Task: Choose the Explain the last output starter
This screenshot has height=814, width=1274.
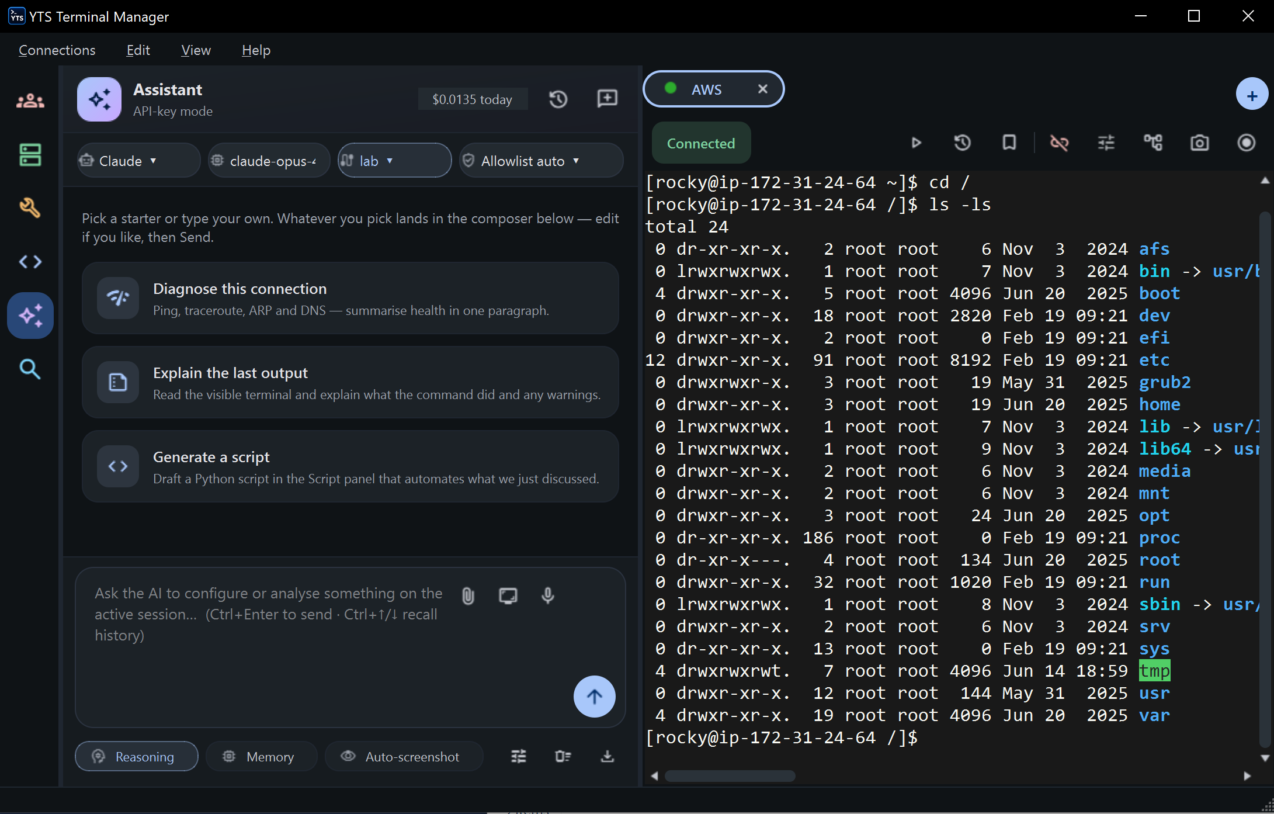Action: point(350,382)
